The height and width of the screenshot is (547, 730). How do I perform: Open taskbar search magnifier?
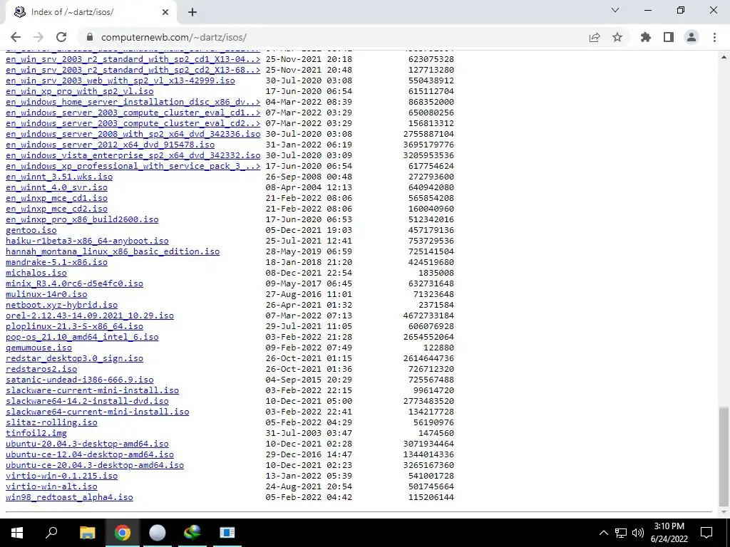tap(51, 533)
